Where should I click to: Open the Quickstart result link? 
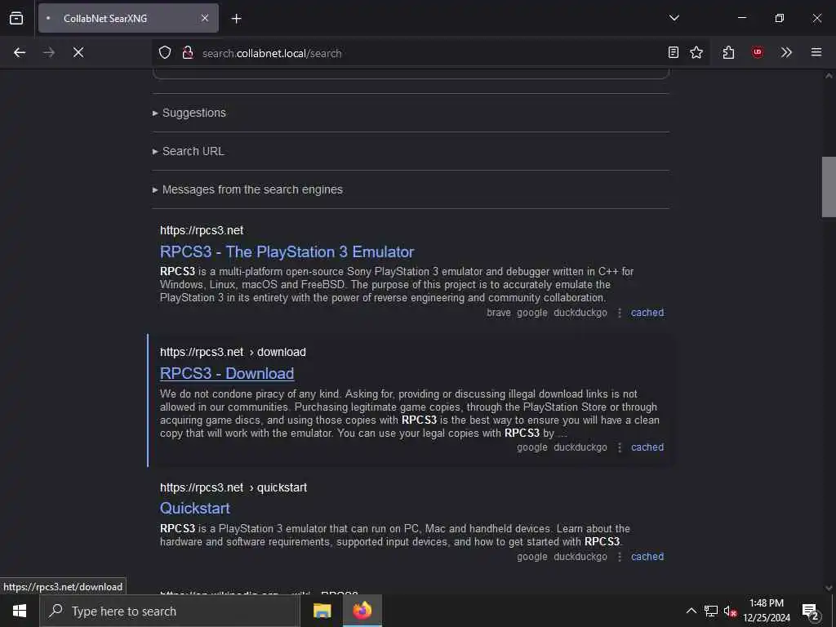[195, 508]
